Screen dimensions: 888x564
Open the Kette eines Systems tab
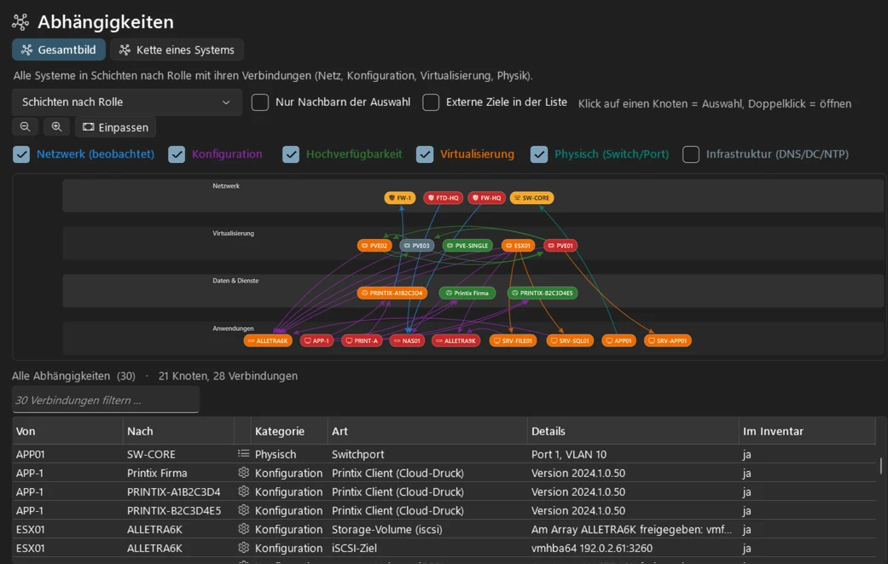177,49
